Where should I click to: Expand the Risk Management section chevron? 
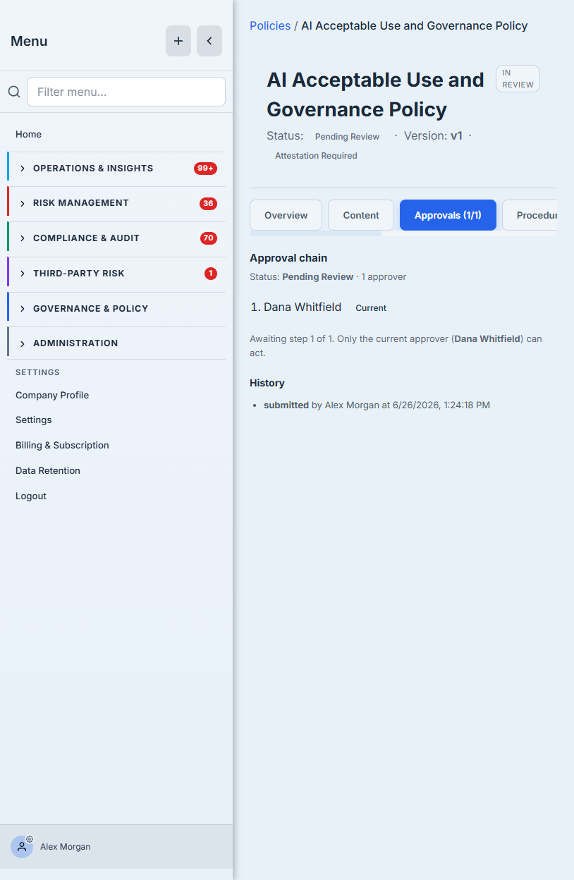(23, 203)
